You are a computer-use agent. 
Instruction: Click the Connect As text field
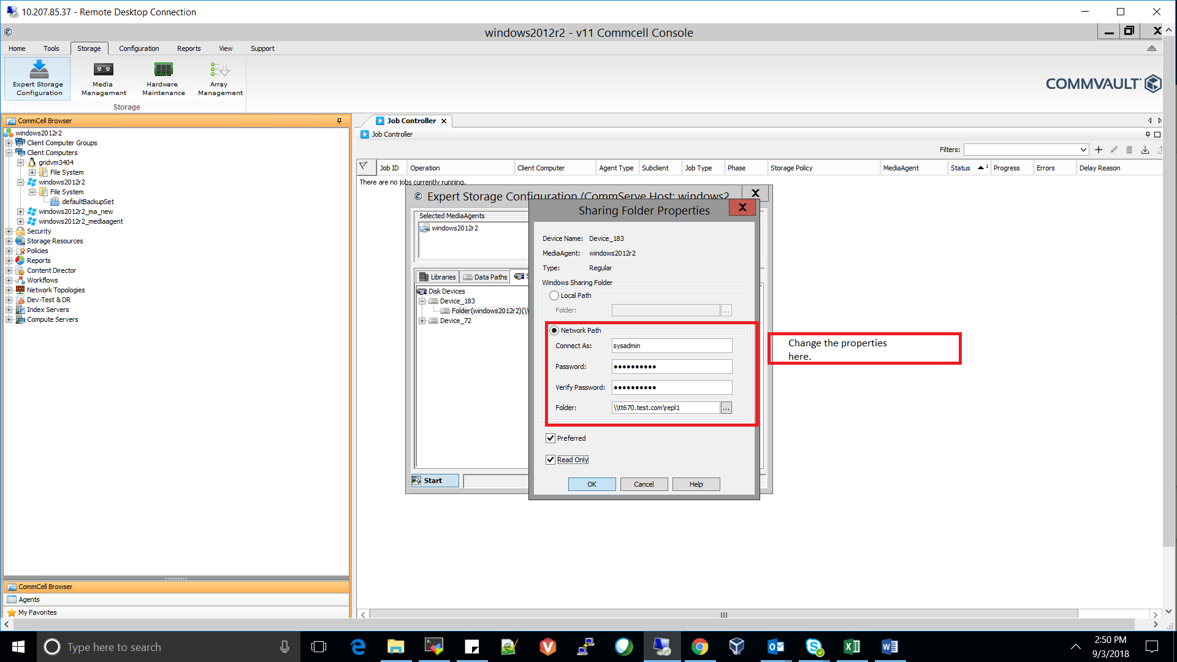[671, 345]
